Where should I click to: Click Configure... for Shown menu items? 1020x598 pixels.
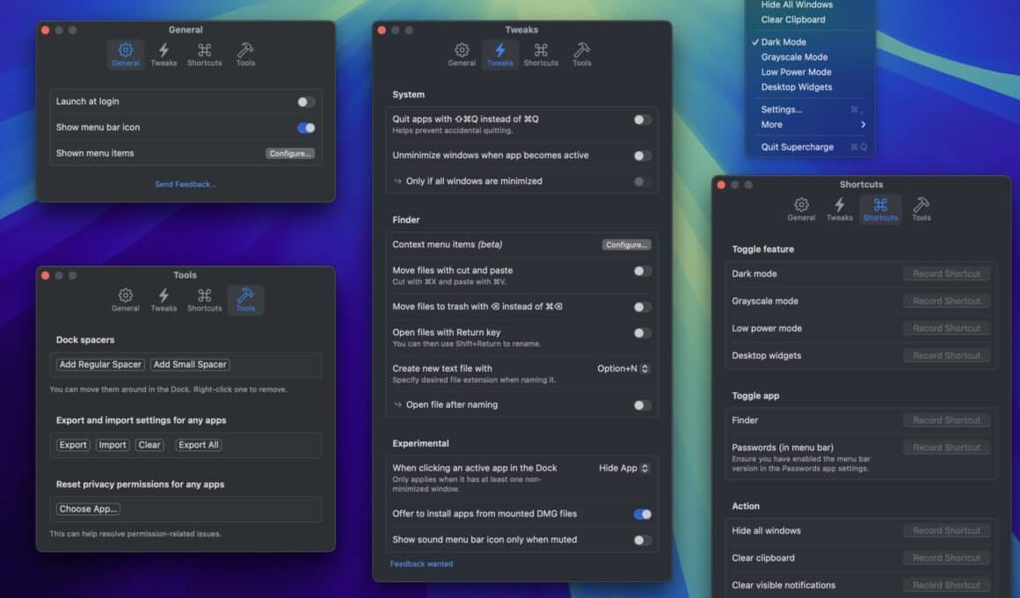coord(290,154)
